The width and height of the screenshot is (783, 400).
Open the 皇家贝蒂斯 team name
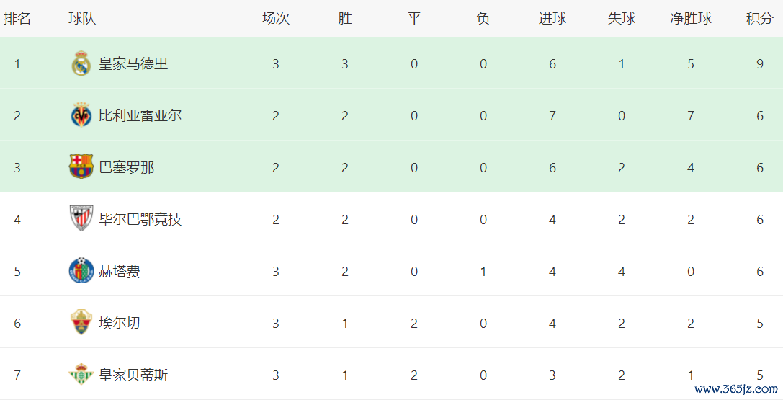[x=133, y=375]
